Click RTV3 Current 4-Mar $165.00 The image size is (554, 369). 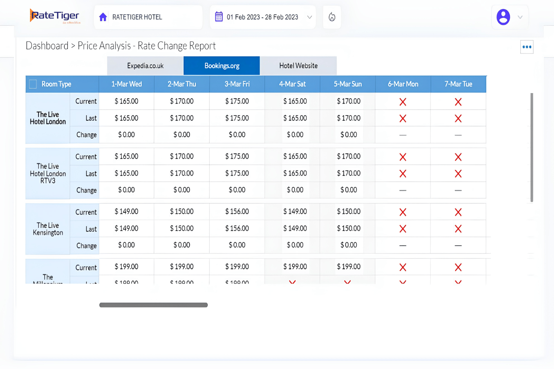coord(295,156)
